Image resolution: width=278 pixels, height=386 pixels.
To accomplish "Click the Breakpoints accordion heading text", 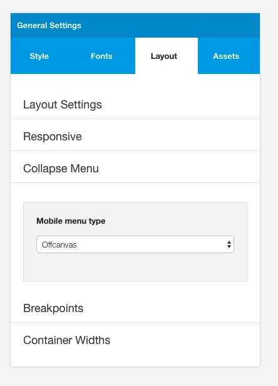I will (53, 308).
